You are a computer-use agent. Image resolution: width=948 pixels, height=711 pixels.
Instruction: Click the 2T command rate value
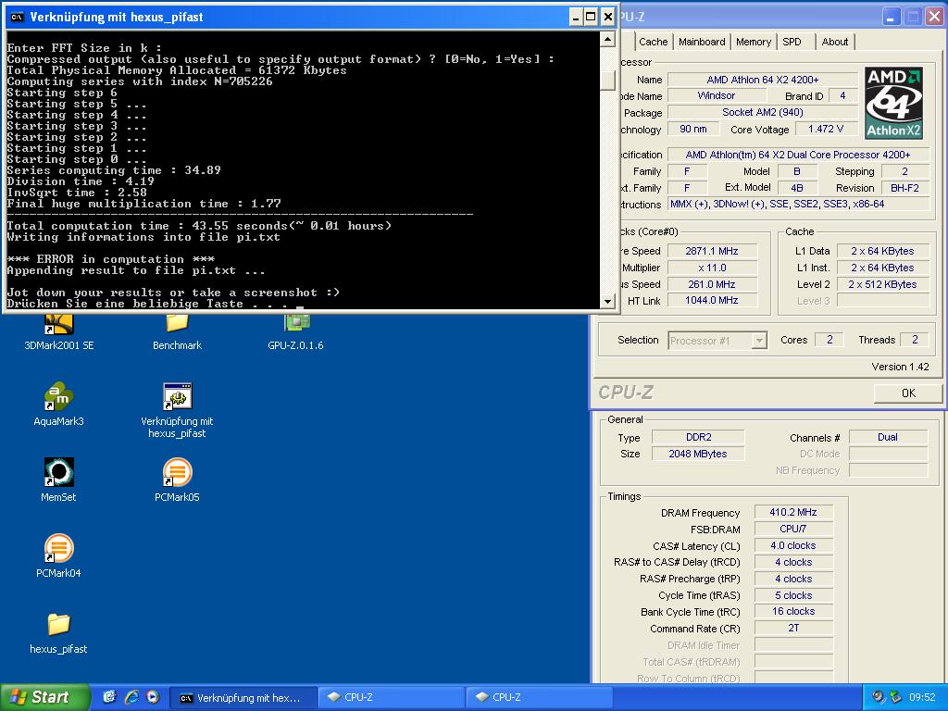point(793,629)
